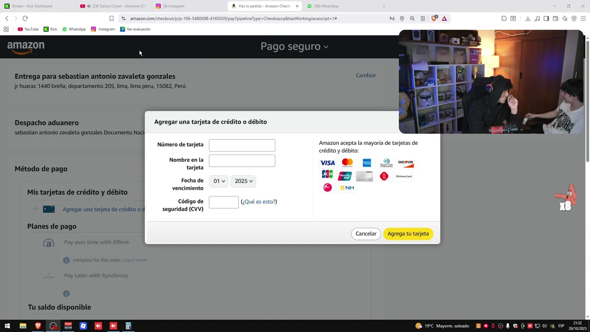This screenshot has width=590, height=332.
Task: Open Calculator from the taskbar
Action: click(x=129, y=326)
